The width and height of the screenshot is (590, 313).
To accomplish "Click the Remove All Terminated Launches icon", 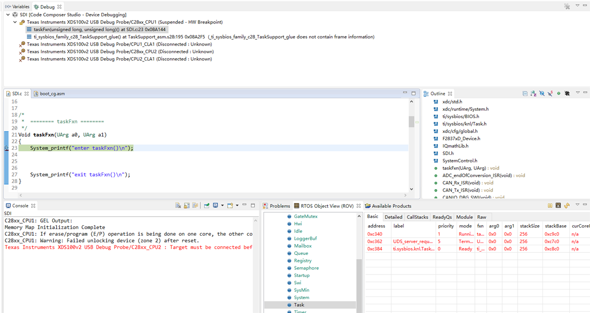I will pos(567,7).
